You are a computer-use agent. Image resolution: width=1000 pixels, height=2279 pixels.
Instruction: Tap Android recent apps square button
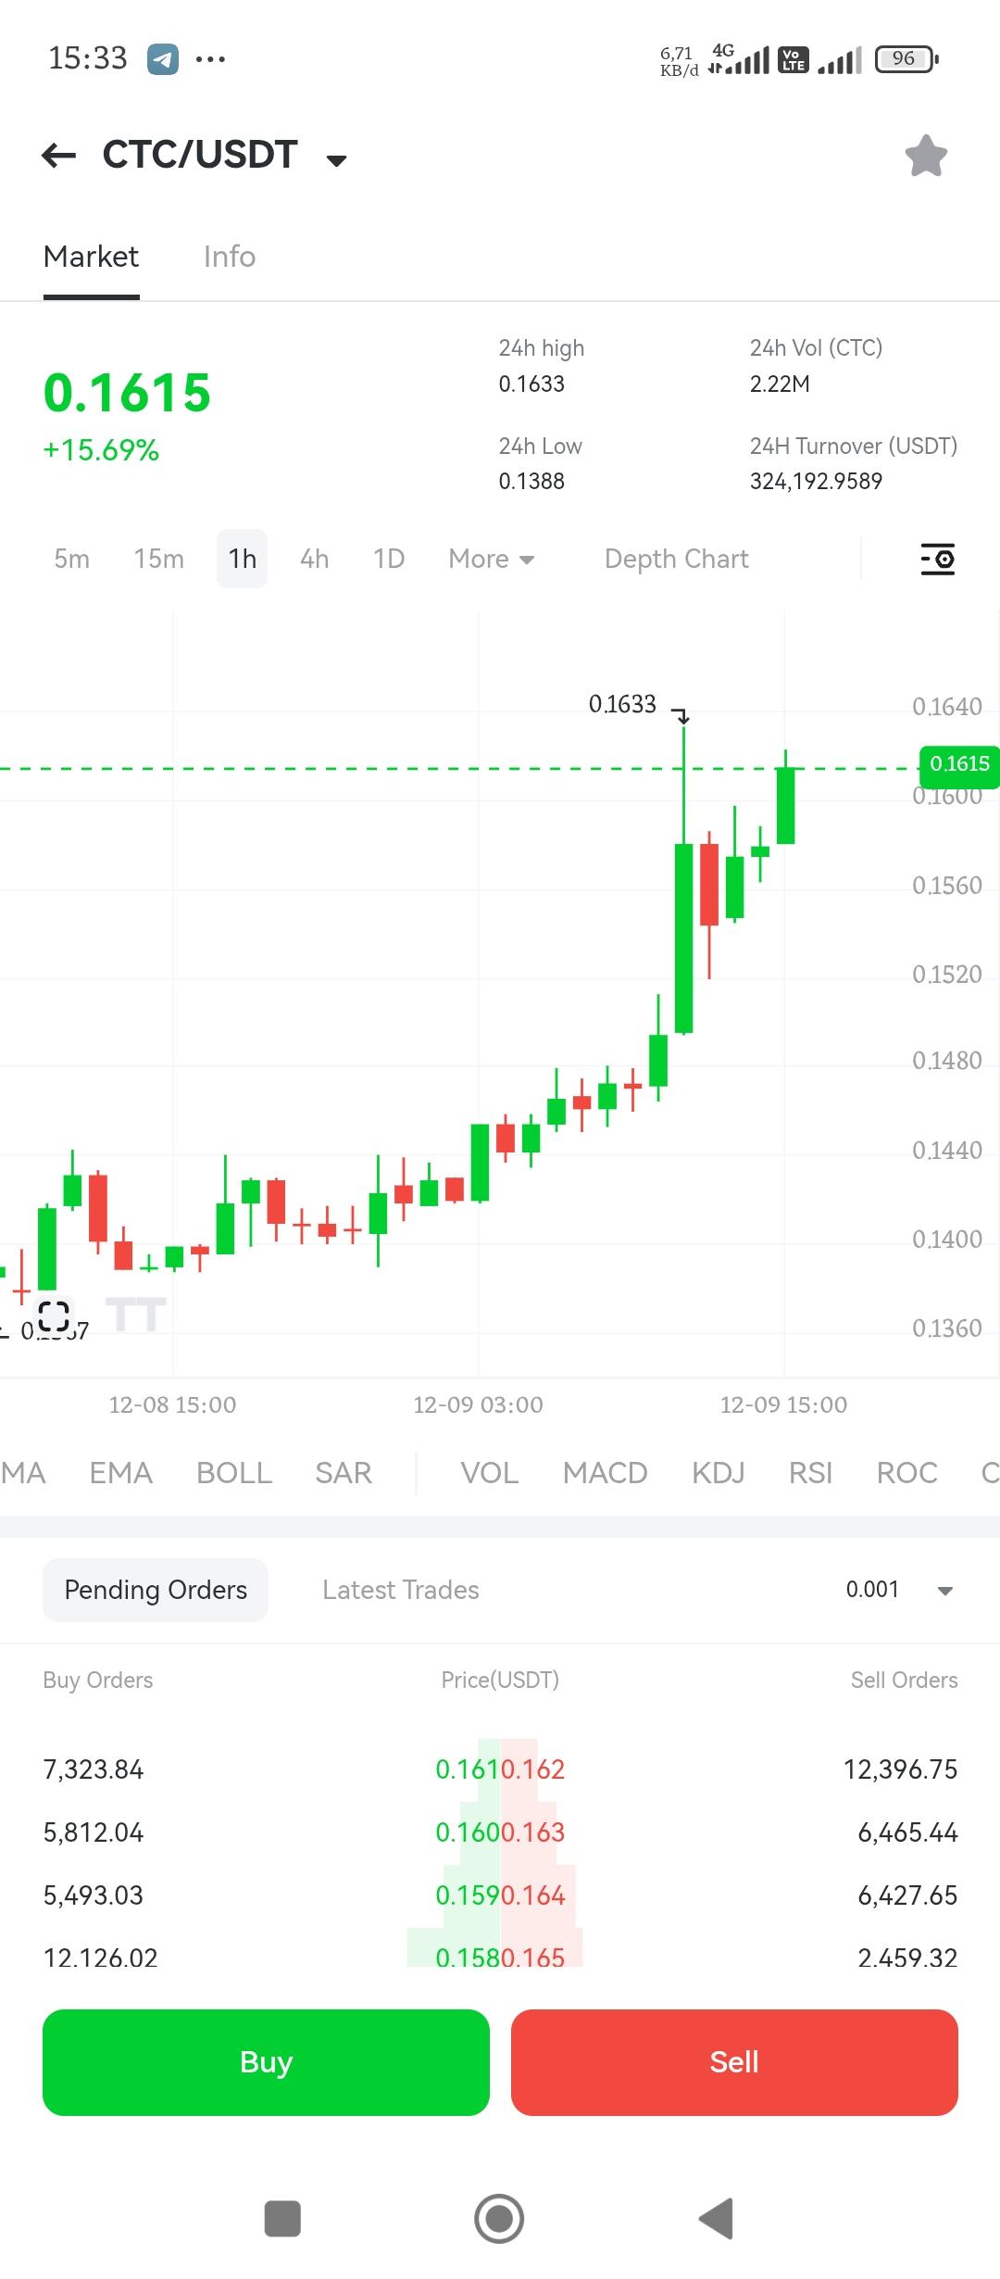[282, 2219]
